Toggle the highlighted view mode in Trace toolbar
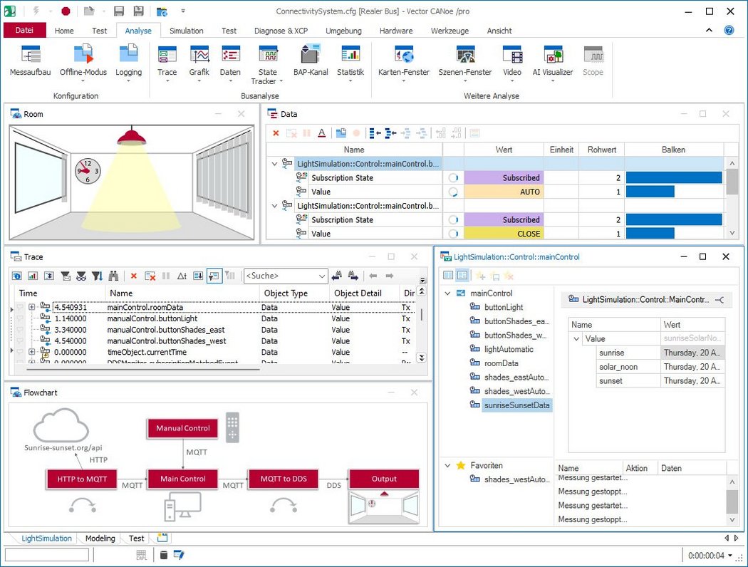 pos(214,276)
